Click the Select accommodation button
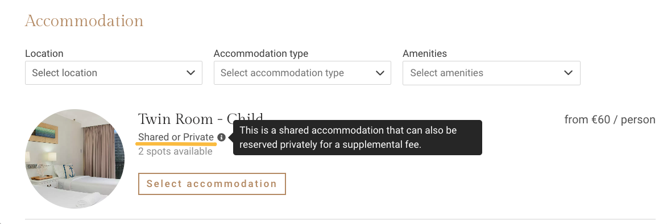667x224 pixels. click(x=212, y=184)
